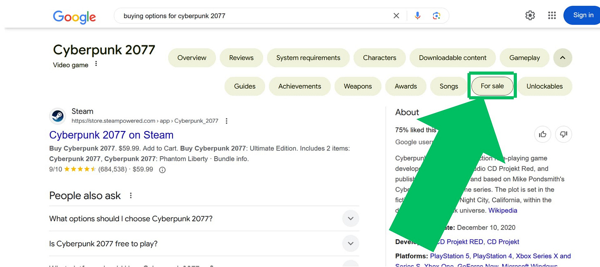600x267 pixels.
Task: Click the Steam favicon icon
Action: [x=58, y=116]
